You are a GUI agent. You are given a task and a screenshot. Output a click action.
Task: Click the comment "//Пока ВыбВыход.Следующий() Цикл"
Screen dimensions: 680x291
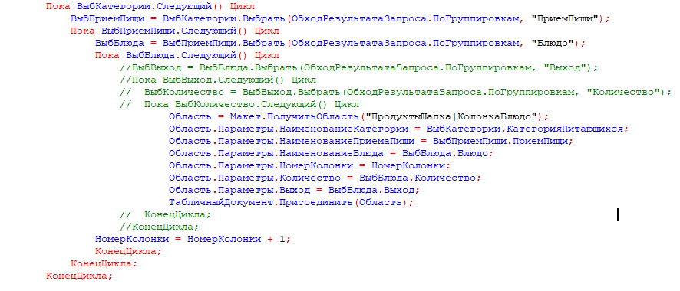[x=218, y=80]
